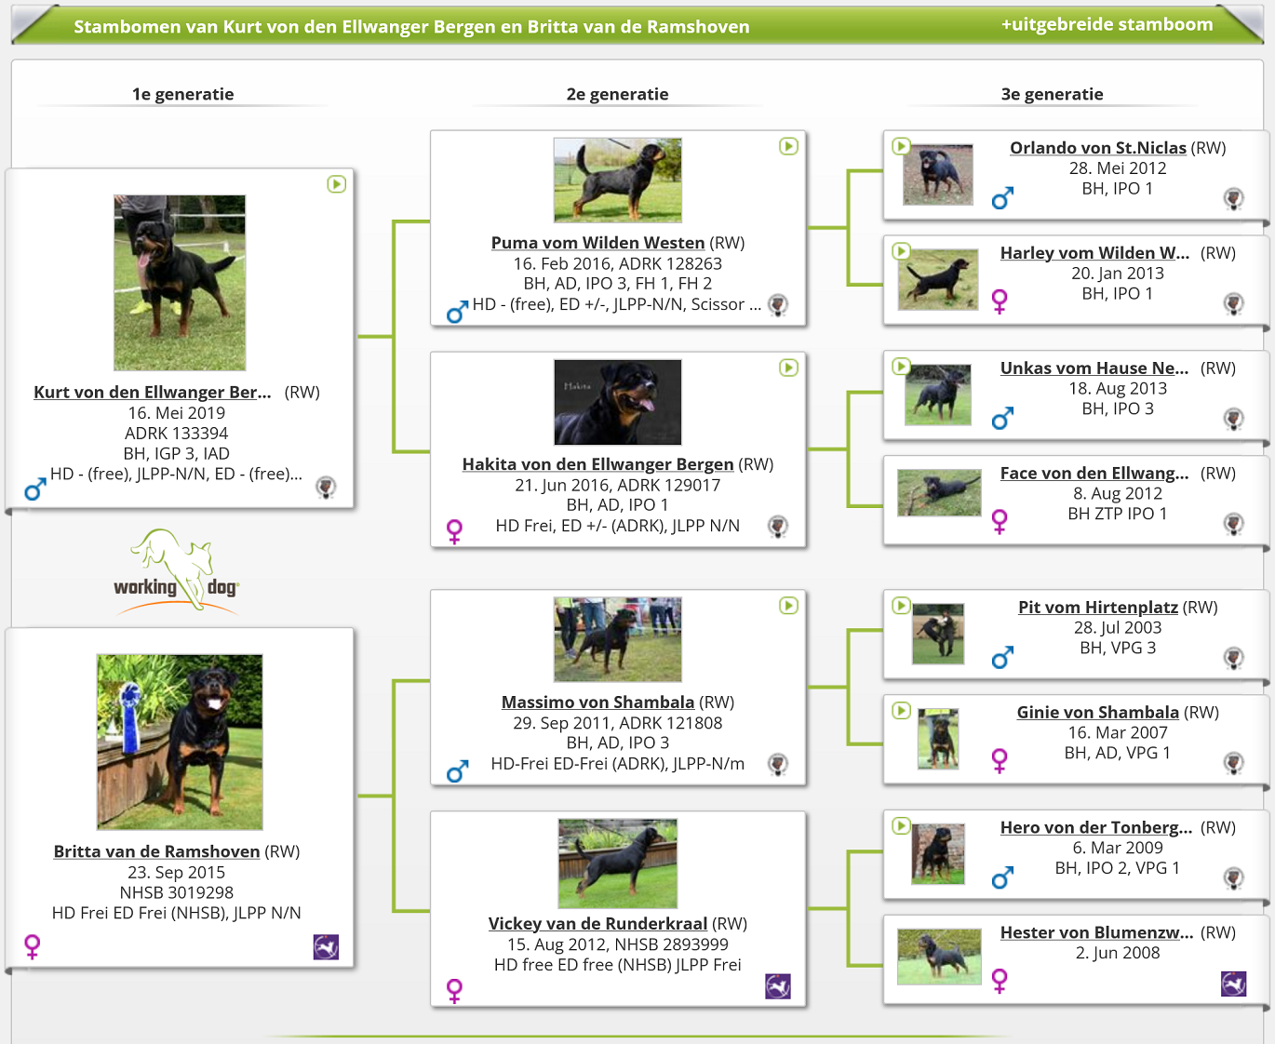The height and width of the screenshot is (1044, 1275).
Task: Open Unkas vom Hause Ne... link
Action: [x=1094, y=368]
